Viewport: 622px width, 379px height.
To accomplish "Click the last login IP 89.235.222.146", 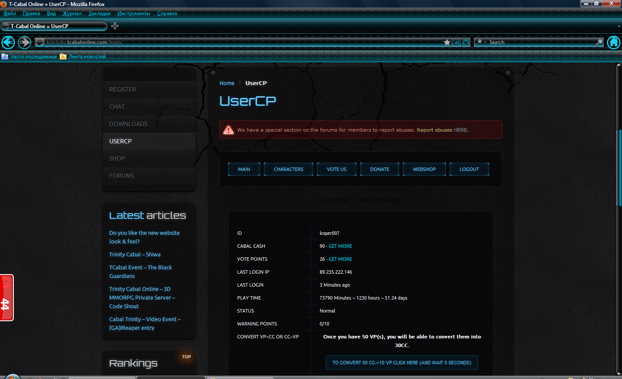I will [x=336, y=272].
